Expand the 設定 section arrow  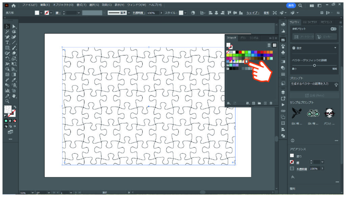click(335, 48)
